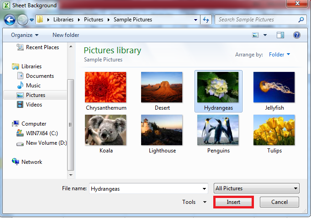Click the folder icon in address bar
311x218 pixels.
[40, 20]
